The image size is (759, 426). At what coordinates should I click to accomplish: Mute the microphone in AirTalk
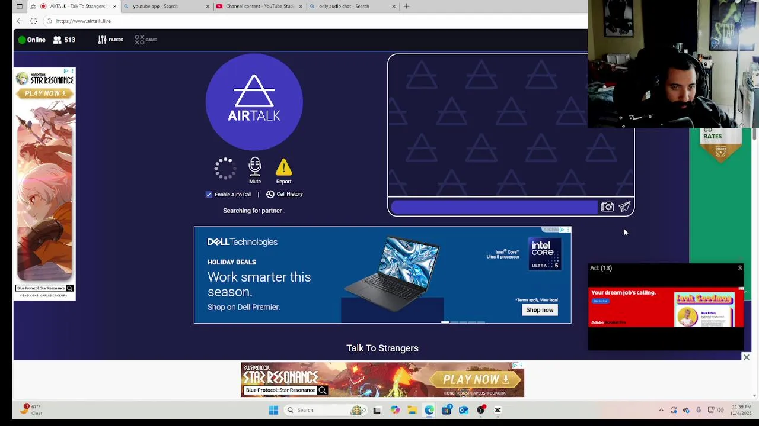pos(255,170)
